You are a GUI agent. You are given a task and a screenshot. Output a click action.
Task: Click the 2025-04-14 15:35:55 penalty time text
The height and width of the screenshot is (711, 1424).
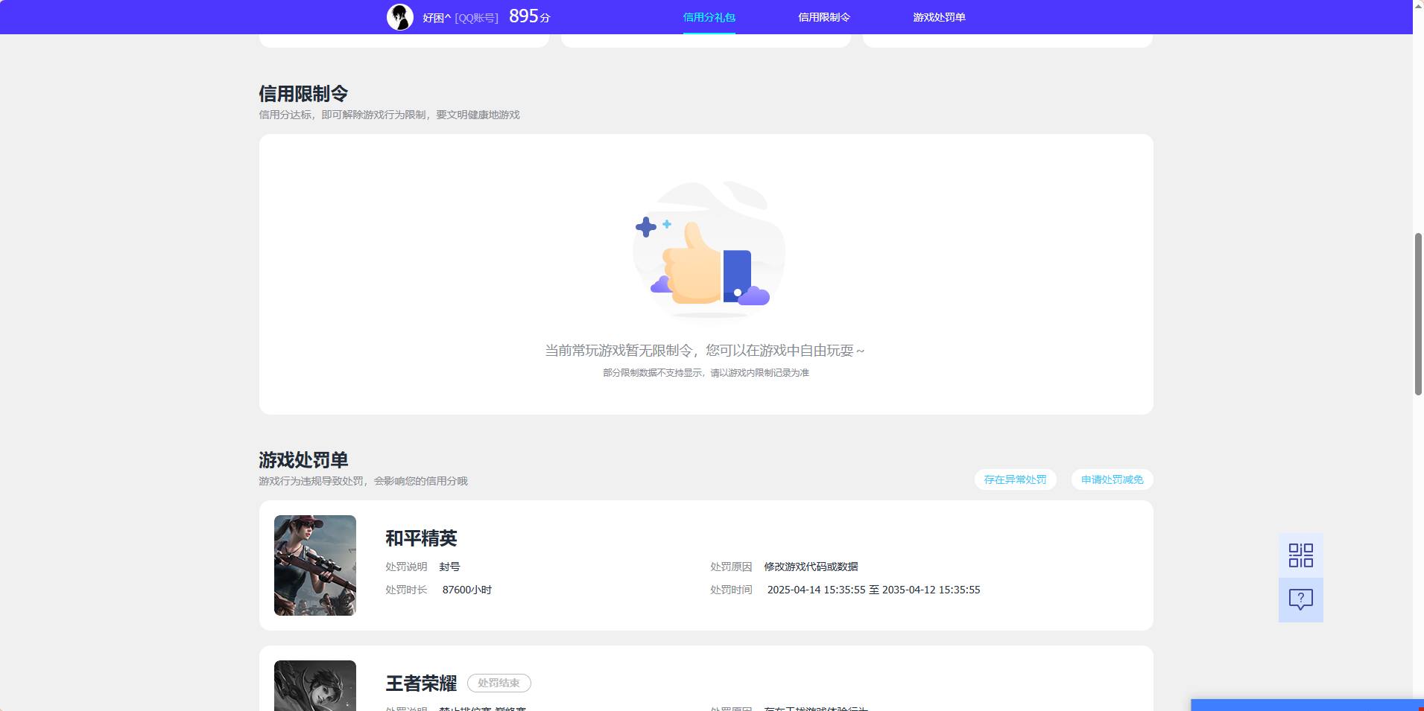pos(873,590)
